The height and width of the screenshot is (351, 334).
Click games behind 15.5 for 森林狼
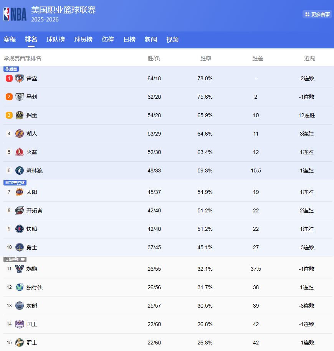pyautogui.click(x=256, y=171)
